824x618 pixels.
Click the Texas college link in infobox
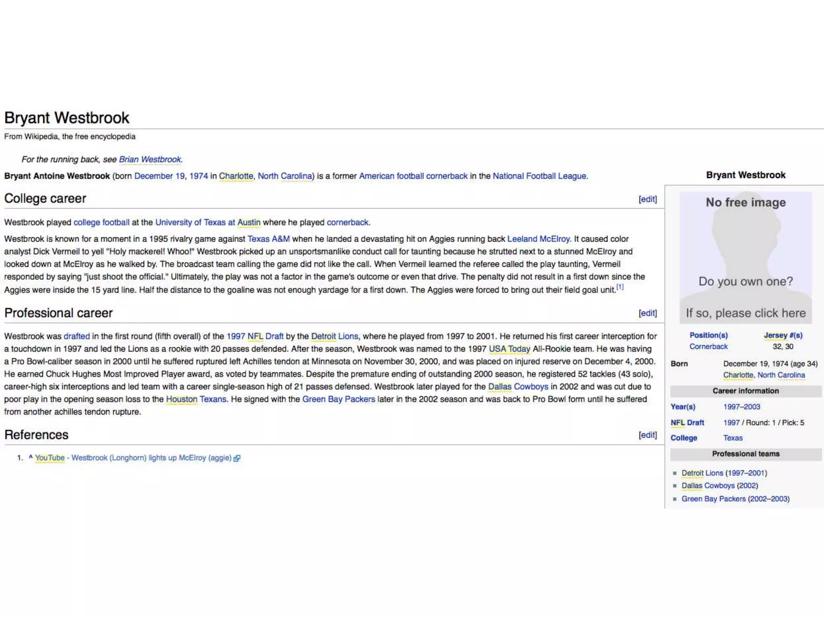[733, 438]
